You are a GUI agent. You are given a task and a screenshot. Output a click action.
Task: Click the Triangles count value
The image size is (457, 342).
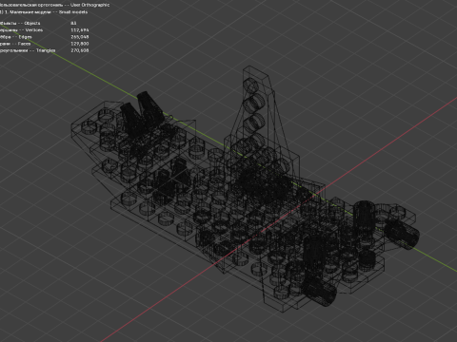click(x=80, y=50)
